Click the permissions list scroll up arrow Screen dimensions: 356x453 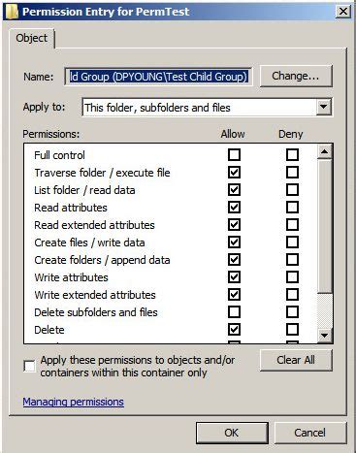coord(324,151)
